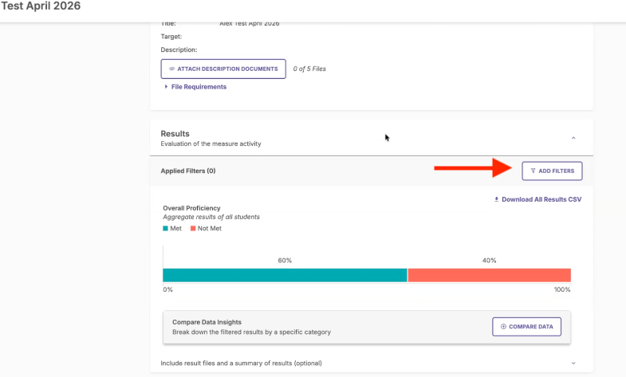
Task: Expand the File Requirements section
Action: click(195, 87)
